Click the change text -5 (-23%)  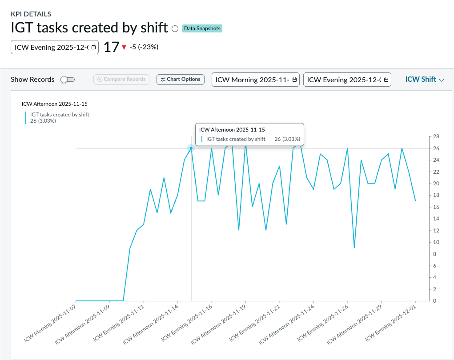click(x=144, y=47)
